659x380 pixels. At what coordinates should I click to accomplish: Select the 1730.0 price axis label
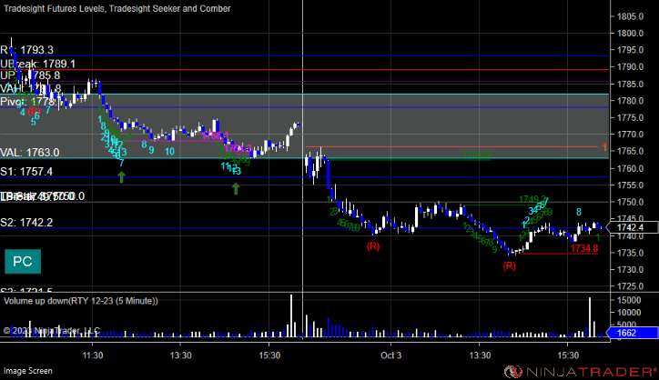coord(631,270)
